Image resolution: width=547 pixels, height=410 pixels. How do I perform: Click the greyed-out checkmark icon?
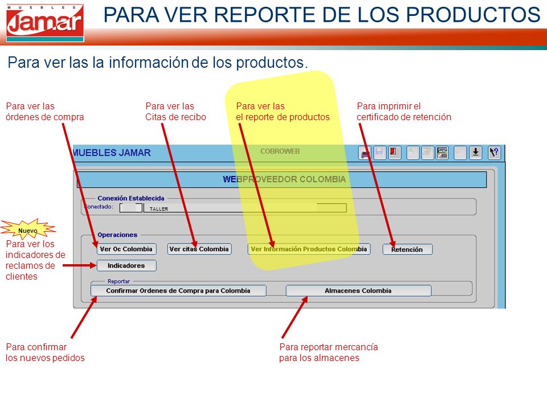point(460,153)
